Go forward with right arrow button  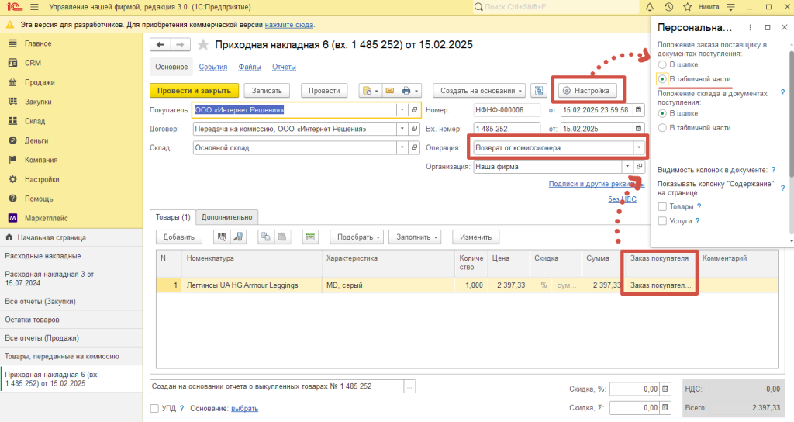pos(180,45)
